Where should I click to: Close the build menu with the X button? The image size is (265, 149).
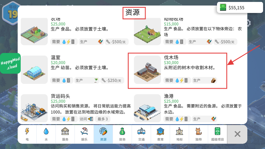click(237, 134)
